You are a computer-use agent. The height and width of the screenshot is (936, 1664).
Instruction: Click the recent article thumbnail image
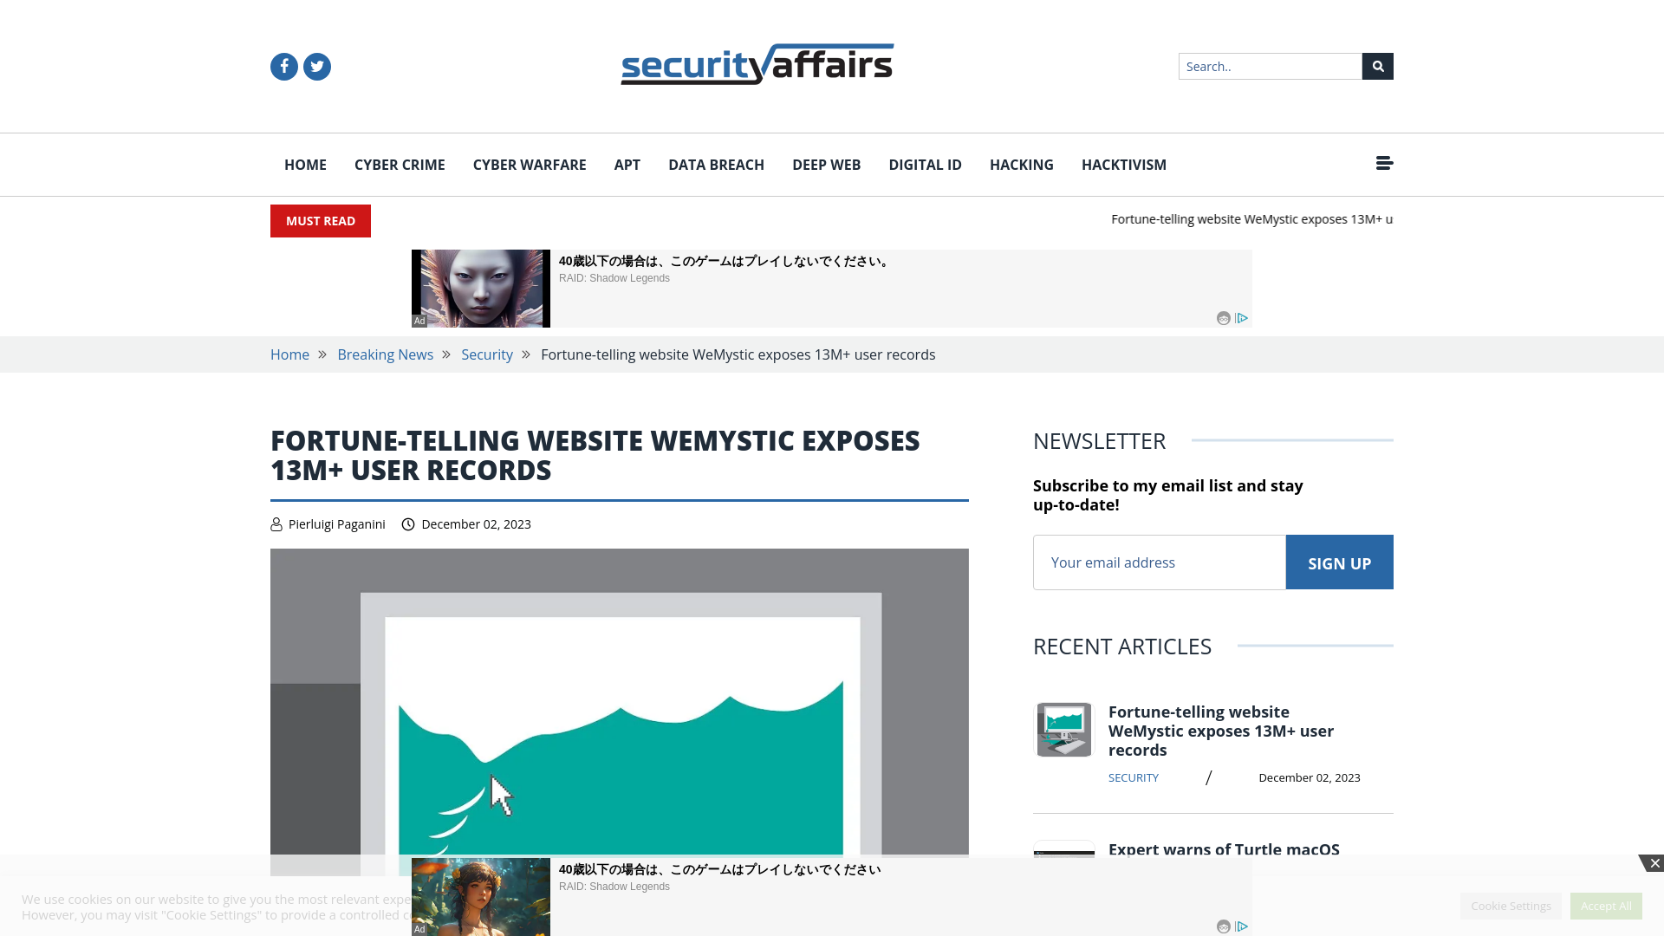[x=1063, y=729]
